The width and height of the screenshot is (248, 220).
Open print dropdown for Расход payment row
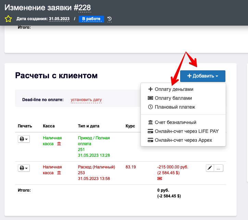(24, 168)
